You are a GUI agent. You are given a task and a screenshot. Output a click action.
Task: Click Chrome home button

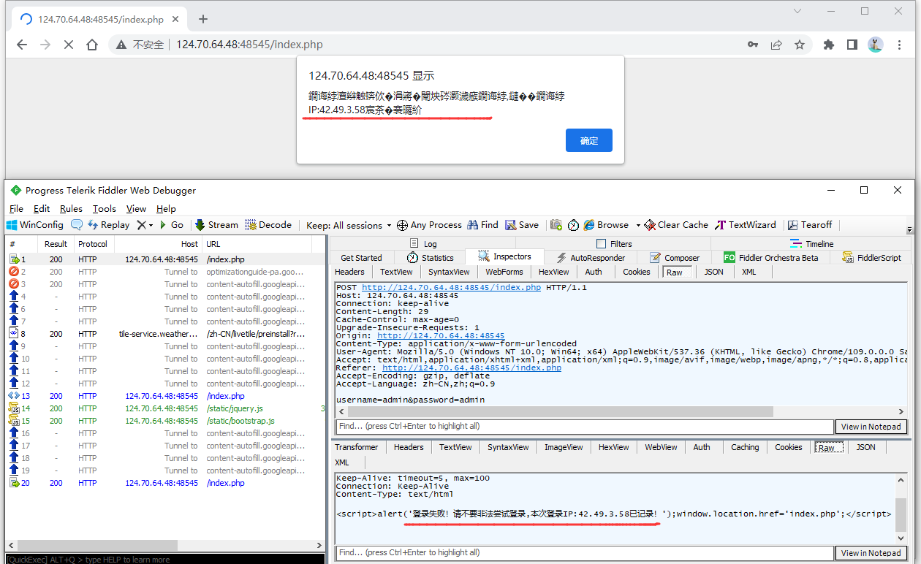91,45
